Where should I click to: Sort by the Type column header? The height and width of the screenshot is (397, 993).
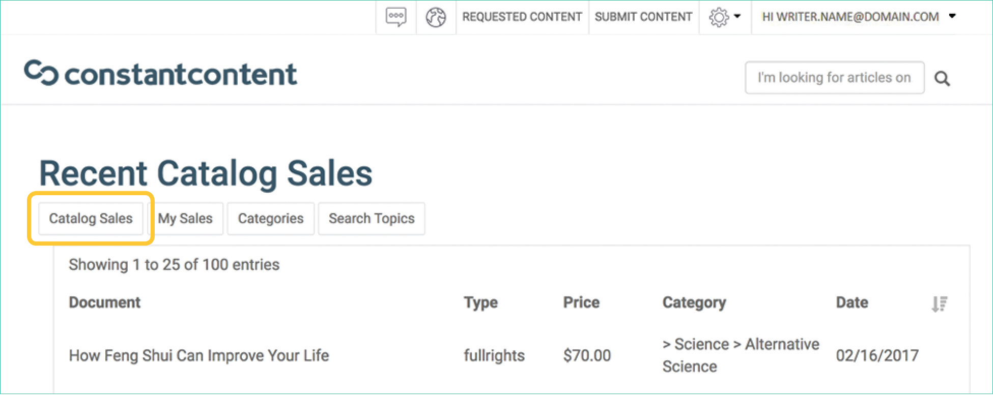(480, 302)
